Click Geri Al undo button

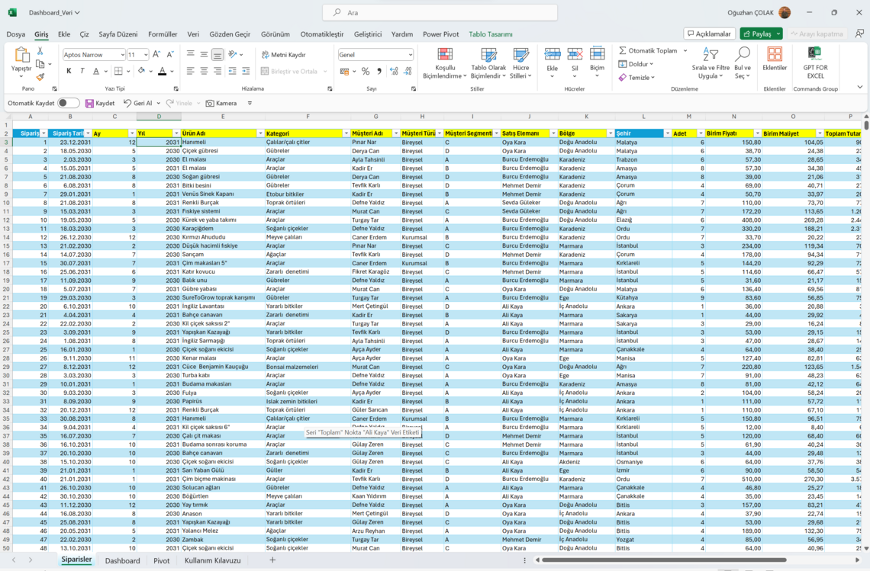137,103
